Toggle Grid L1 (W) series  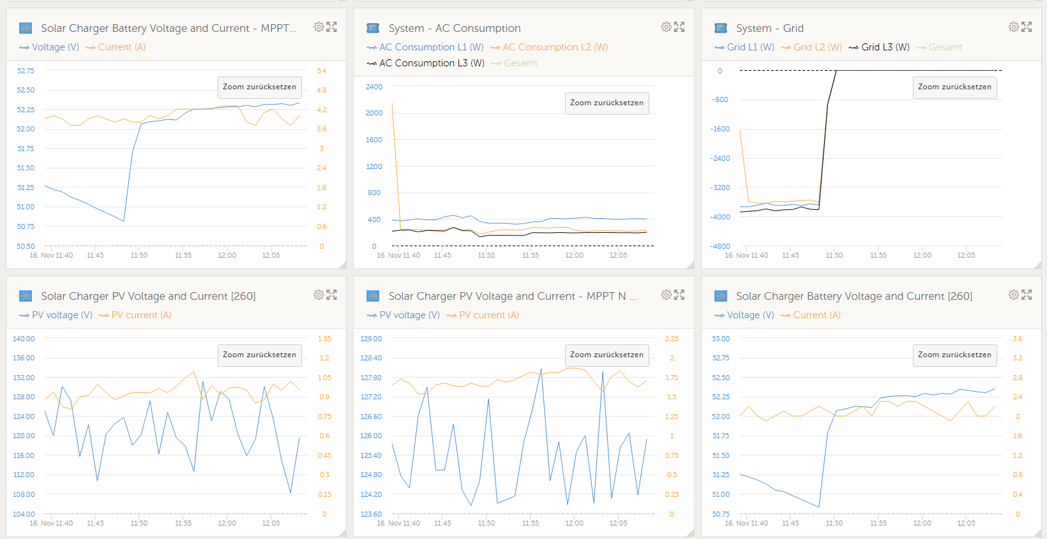coord(744,47)
